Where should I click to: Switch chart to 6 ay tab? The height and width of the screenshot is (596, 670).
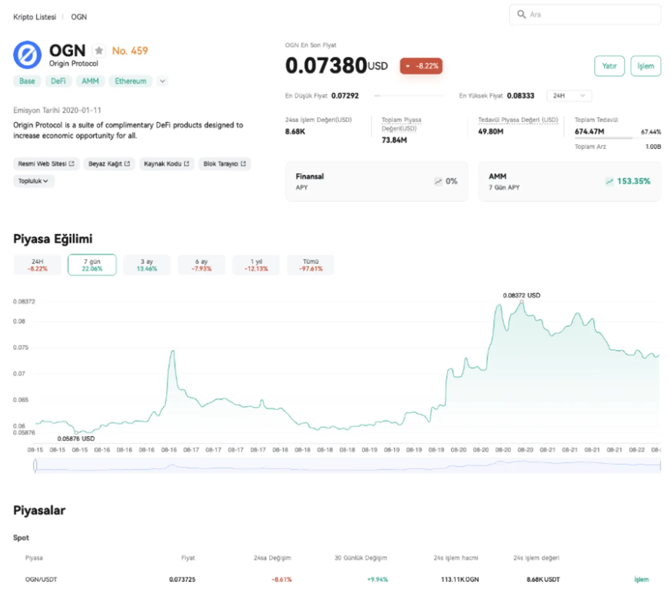[201, 265]
